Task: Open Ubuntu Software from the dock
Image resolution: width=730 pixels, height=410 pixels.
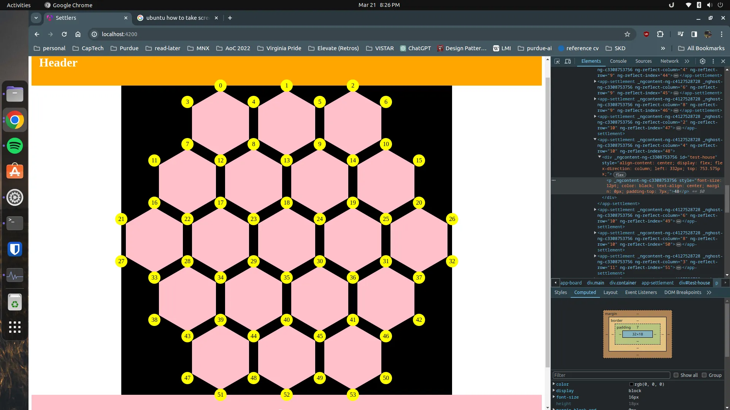Action: [15, 172]
